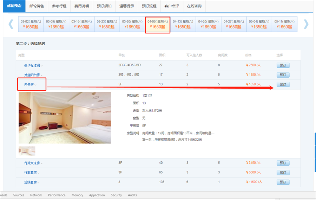
Task: Book the 豪华标准间 with 预订 button
Action: click(x=283, y=65)
